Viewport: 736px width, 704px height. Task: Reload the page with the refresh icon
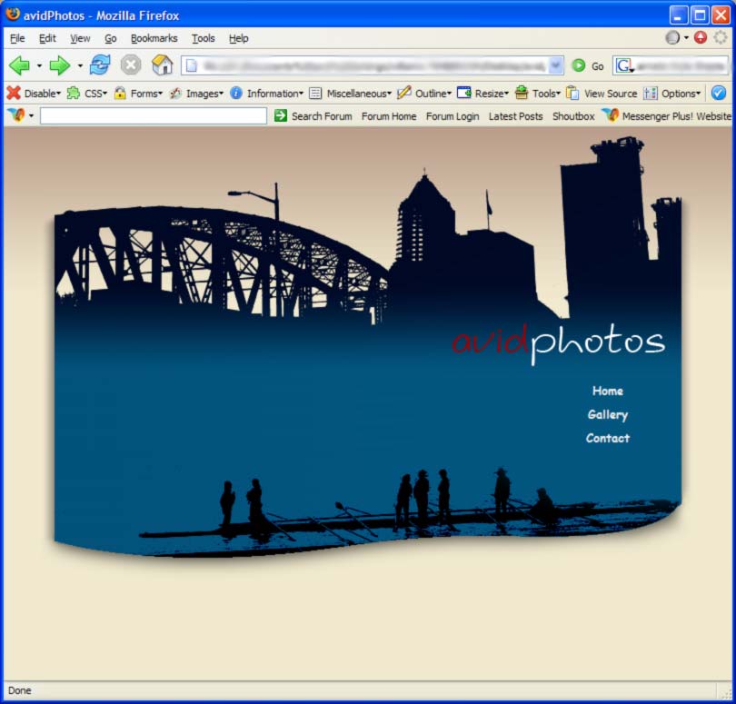(100, 65)
